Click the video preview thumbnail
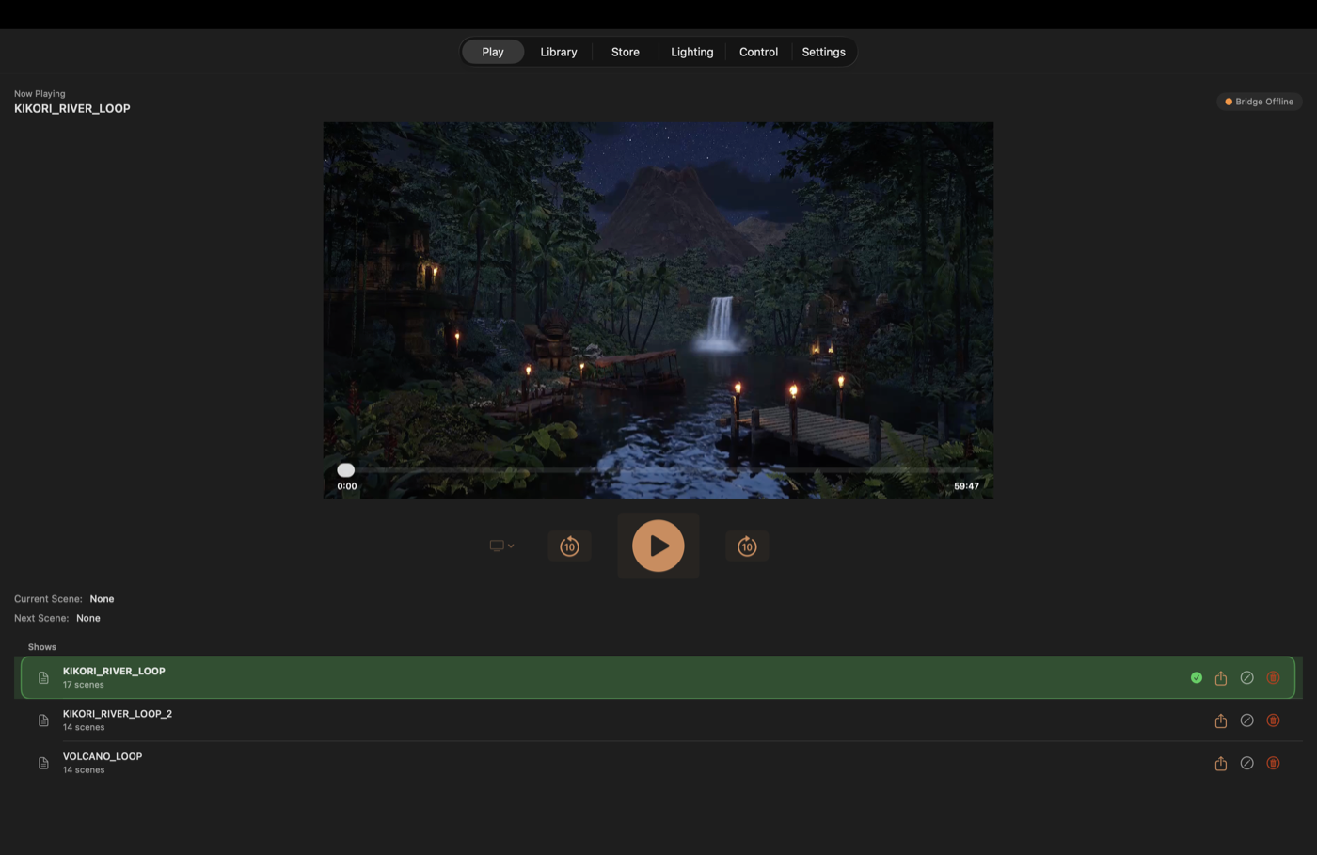Screen dimensions: 1317x855 (658, 310)
